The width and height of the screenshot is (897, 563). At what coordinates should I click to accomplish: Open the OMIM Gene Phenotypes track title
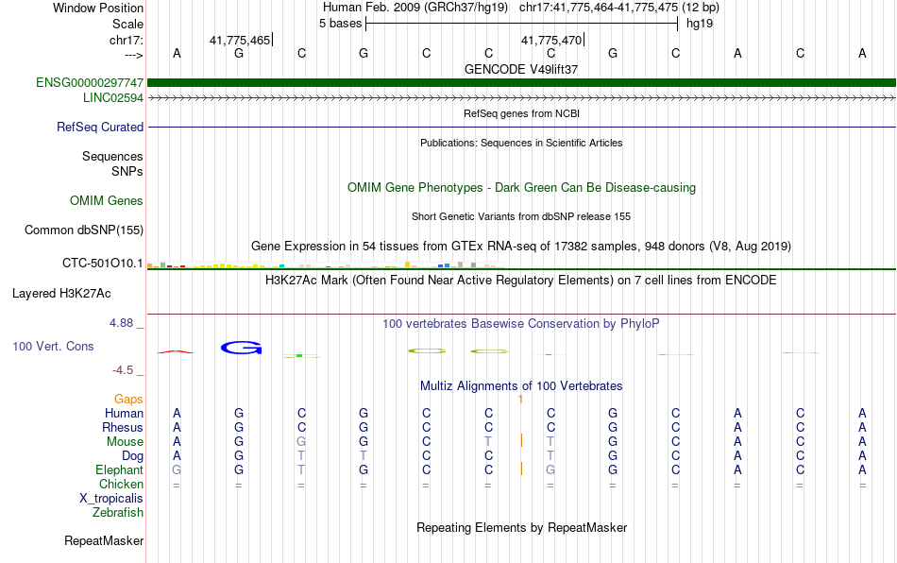[521, 188]
